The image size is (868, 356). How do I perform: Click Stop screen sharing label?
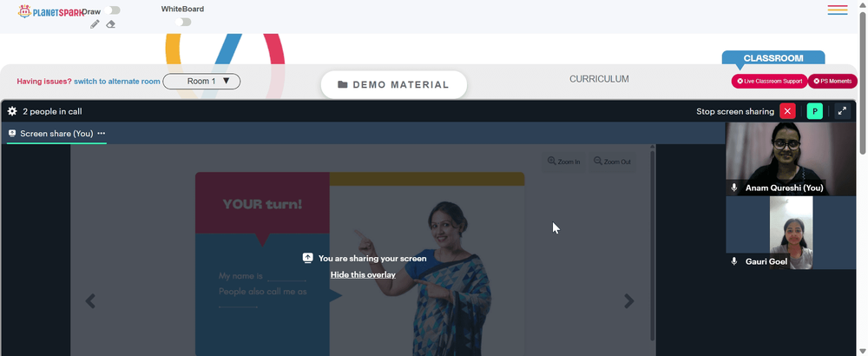coord(735,111)
